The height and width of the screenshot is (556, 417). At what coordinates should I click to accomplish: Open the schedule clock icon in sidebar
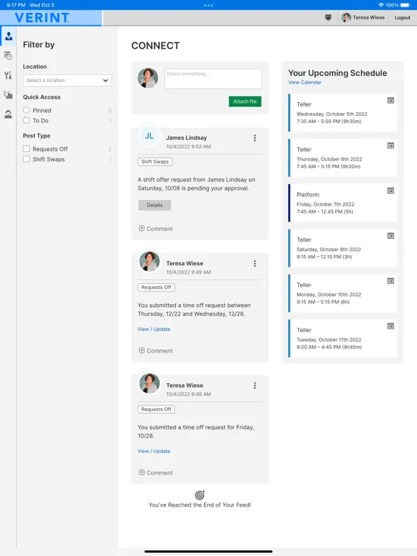(8, 56)
